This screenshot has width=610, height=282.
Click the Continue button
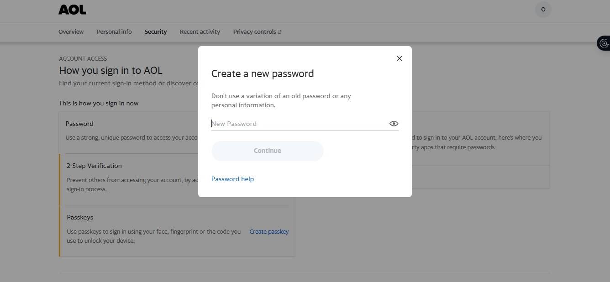[x=267, y=151]
